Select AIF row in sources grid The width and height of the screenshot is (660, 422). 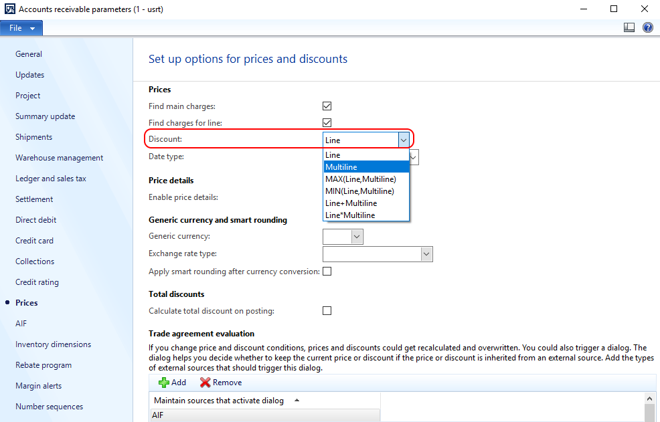(x=265, y=415)
